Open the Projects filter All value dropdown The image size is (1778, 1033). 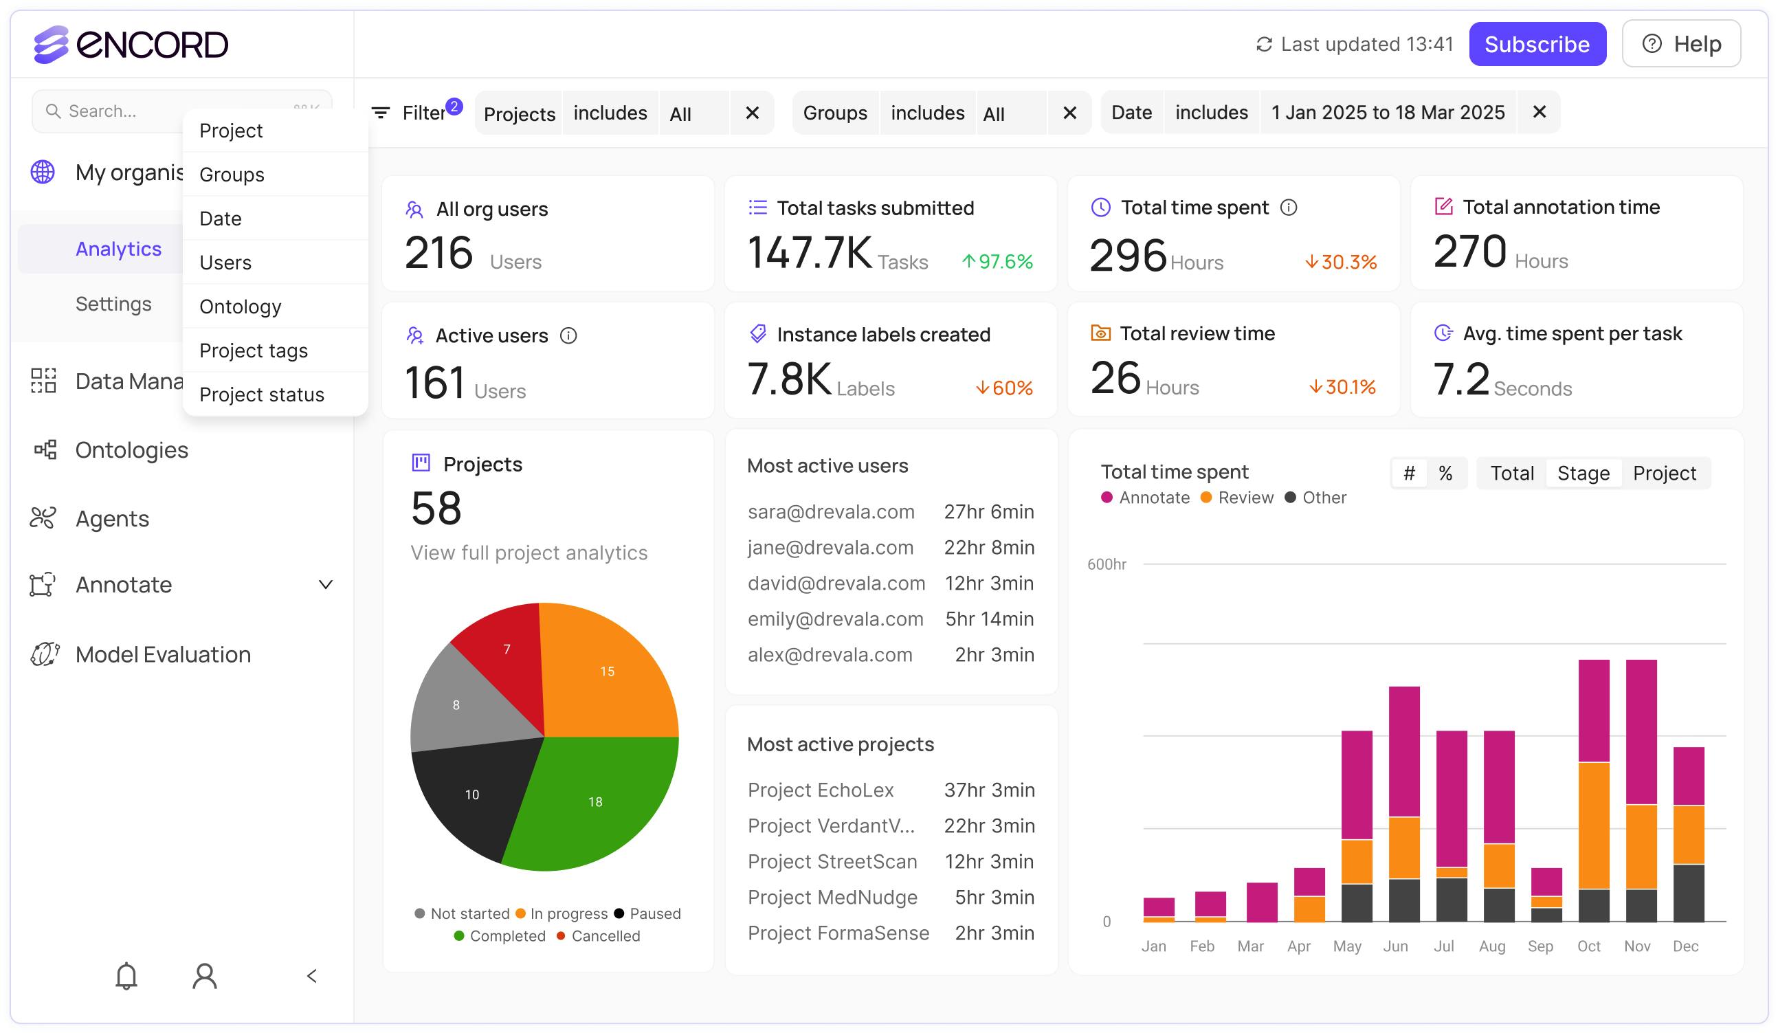click(x=694, y=113)
